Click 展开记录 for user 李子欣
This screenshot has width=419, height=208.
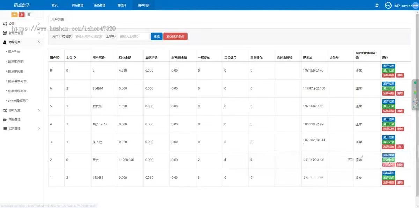[x=389, y=142]
